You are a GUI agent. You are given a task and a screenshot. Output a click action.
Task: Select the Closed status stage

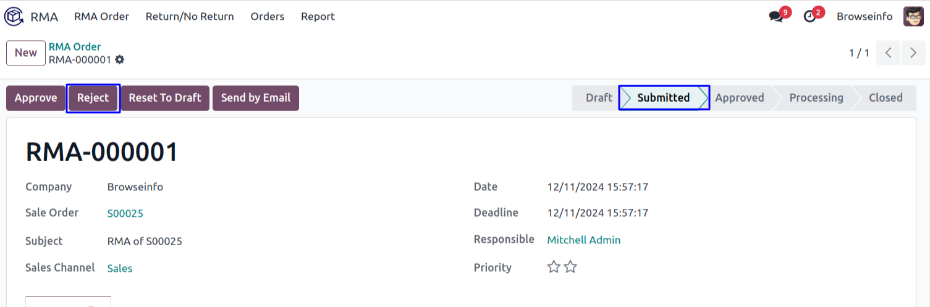[885, 98]
